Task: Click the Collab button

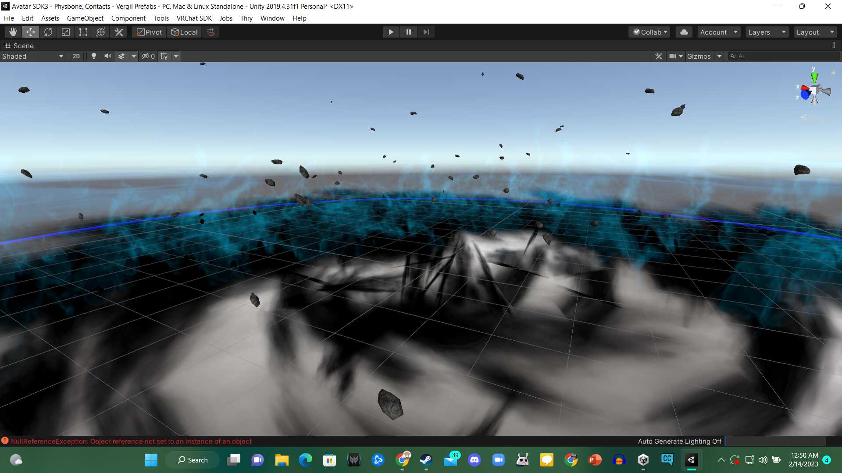Action: [x=650, y=32]
